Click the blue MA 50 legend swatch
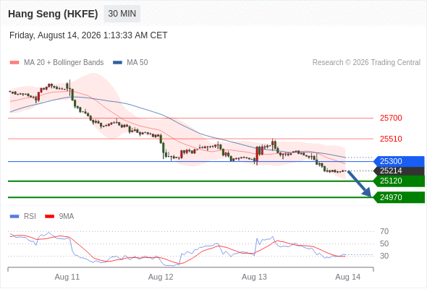Viewport: 427px width, 289px height. point(117,63)
